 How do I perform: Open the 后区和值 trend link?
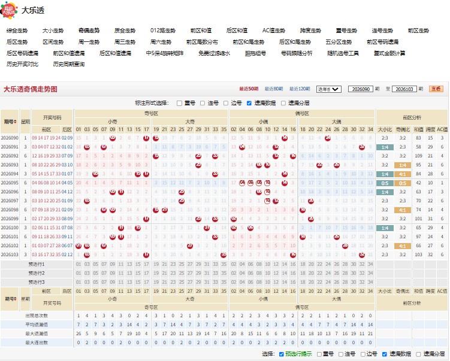237,31
